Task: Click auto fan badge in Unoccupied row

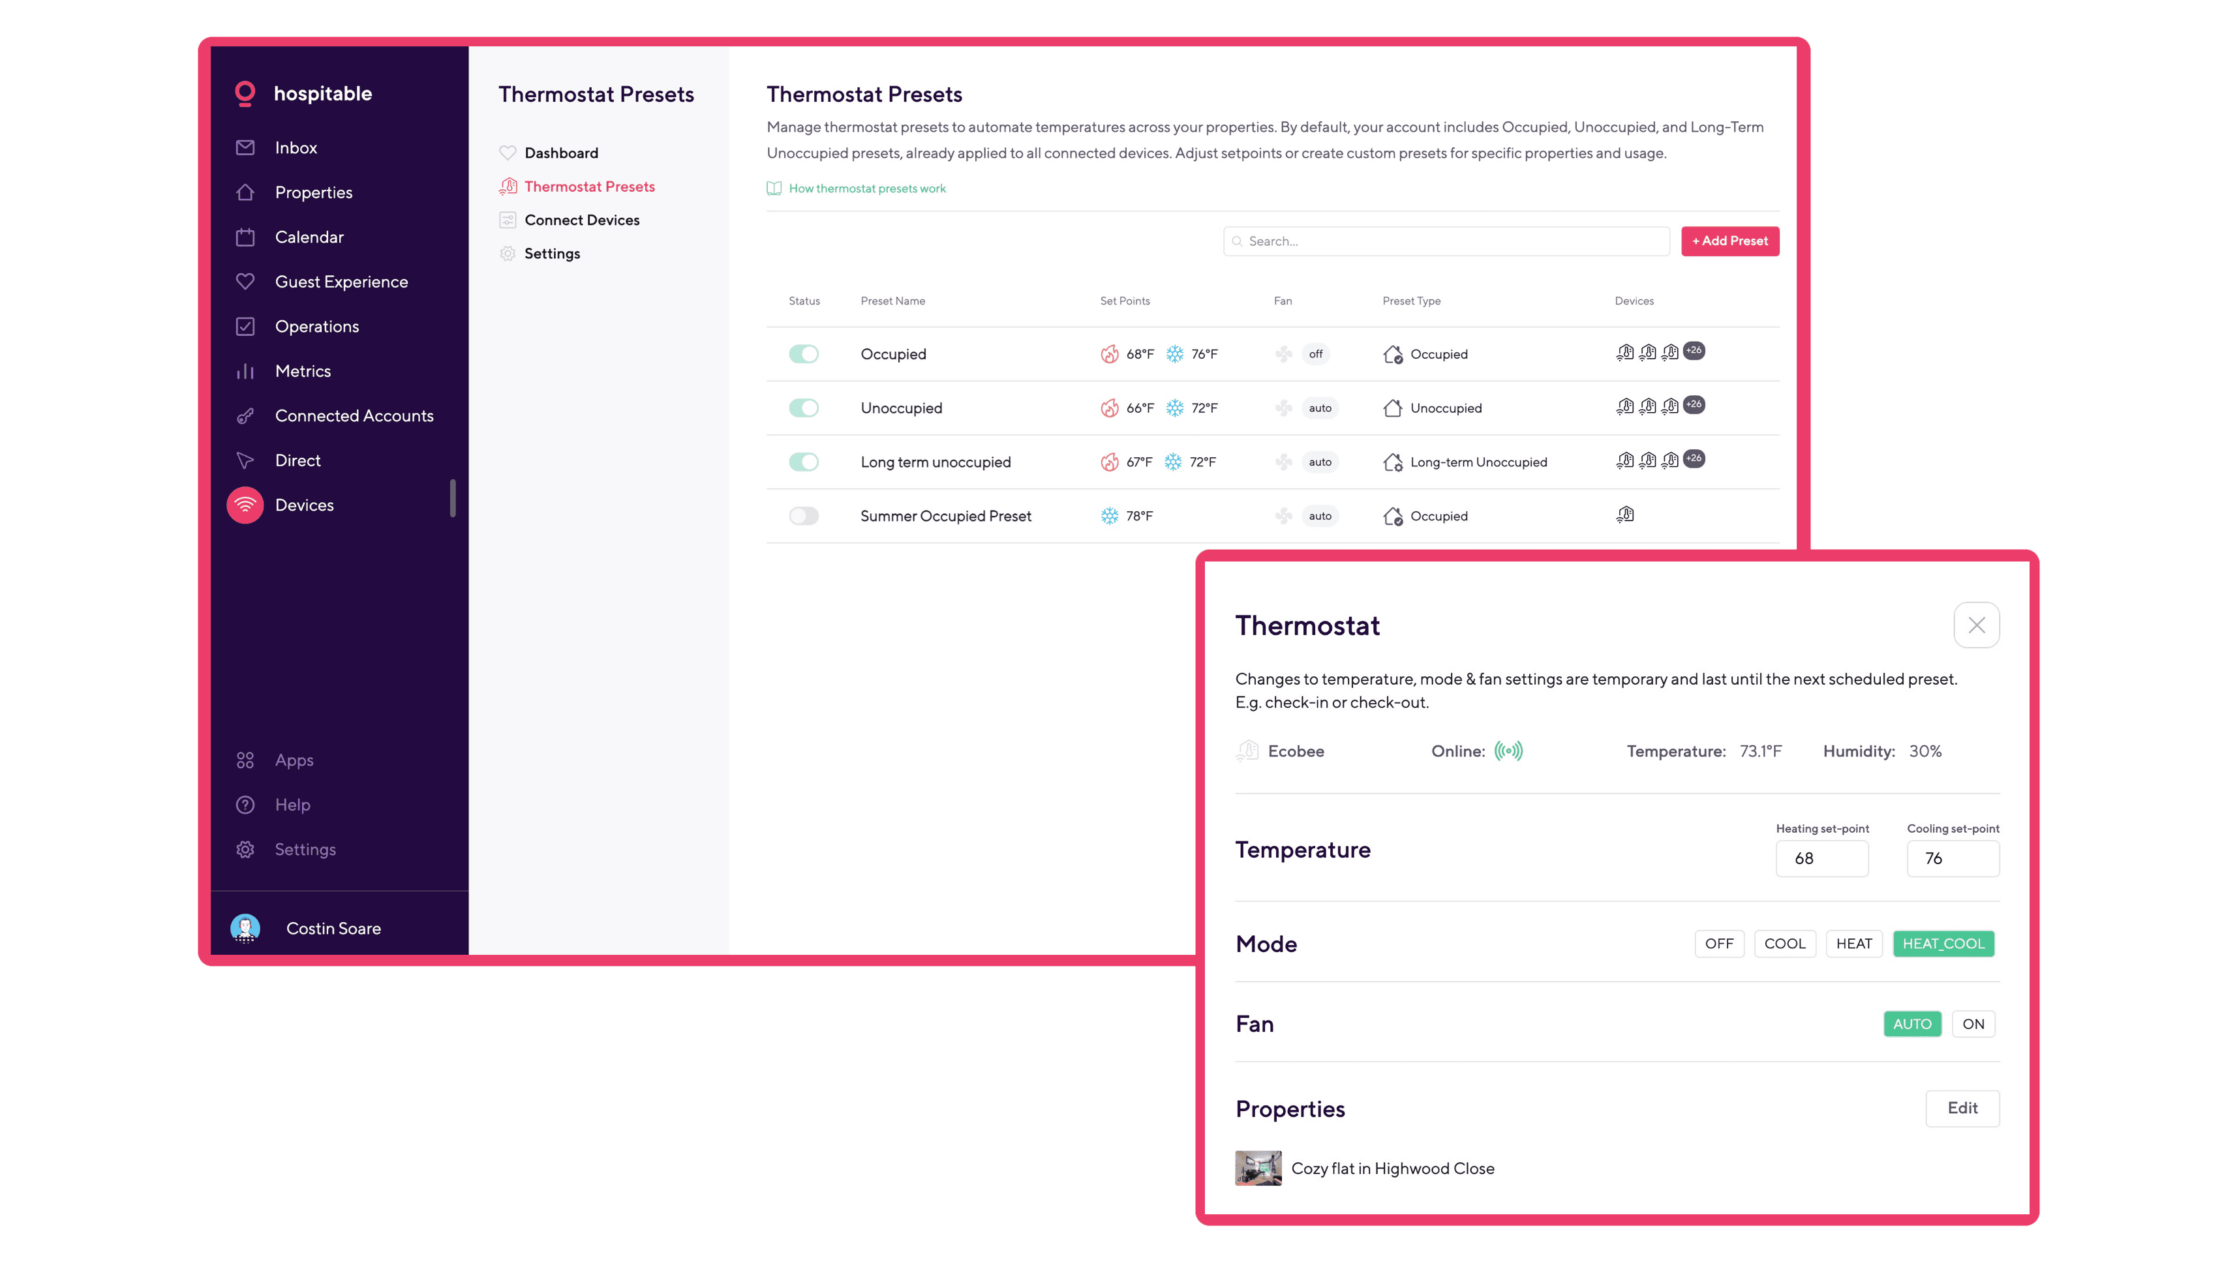Action: (1320, 408)
